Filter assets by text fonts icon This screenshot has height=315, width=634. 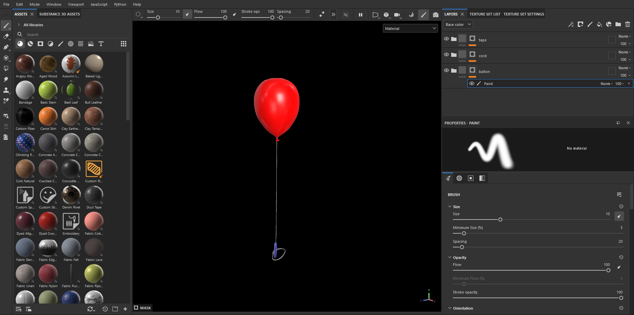101,44
